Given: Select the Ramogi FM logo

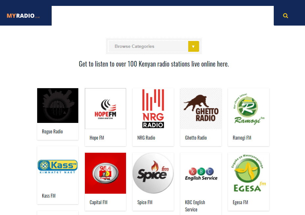Looking at the screenshot, I should (x=248, y=109).
